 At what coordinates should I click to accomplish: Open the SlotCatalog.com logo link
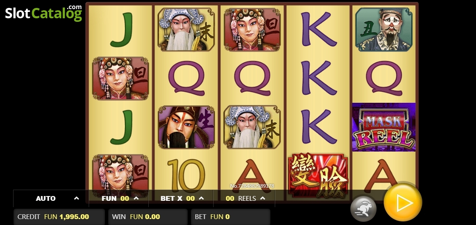pos(43,13)
